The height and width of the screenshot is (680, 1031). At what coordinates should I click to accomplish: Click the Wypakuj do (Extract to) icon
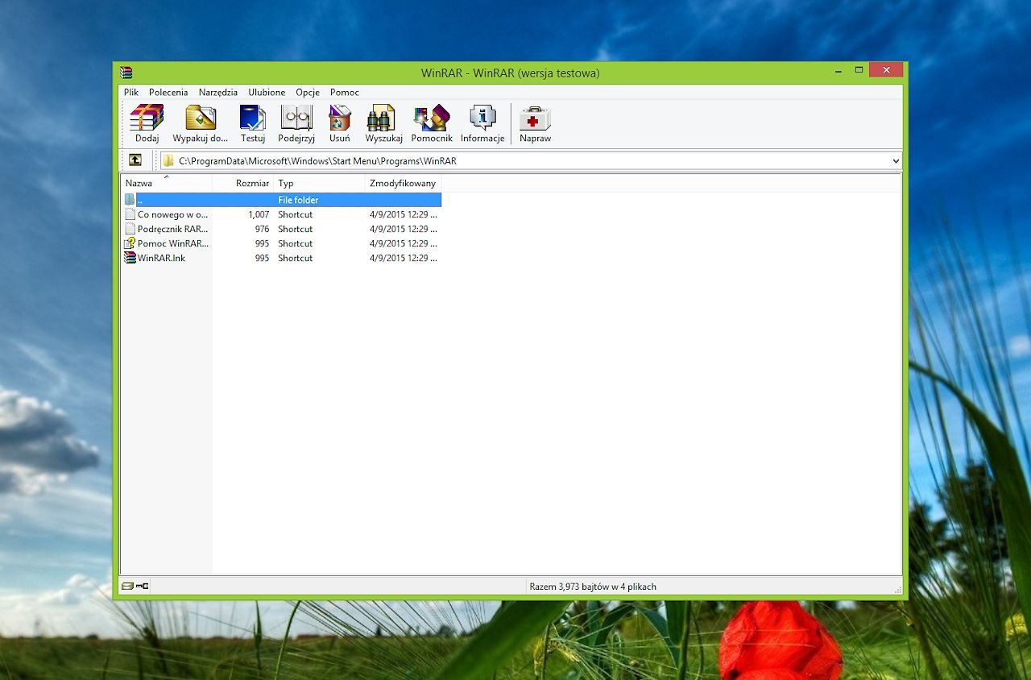click(x=201, y=118)
